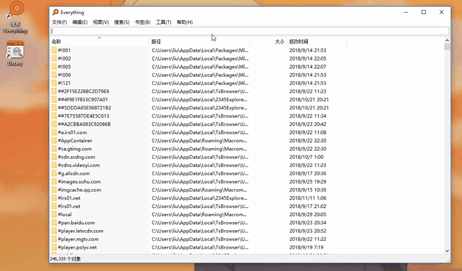
Task: Click the 2018/11/11 1:06 modified time
Action: 308,198
